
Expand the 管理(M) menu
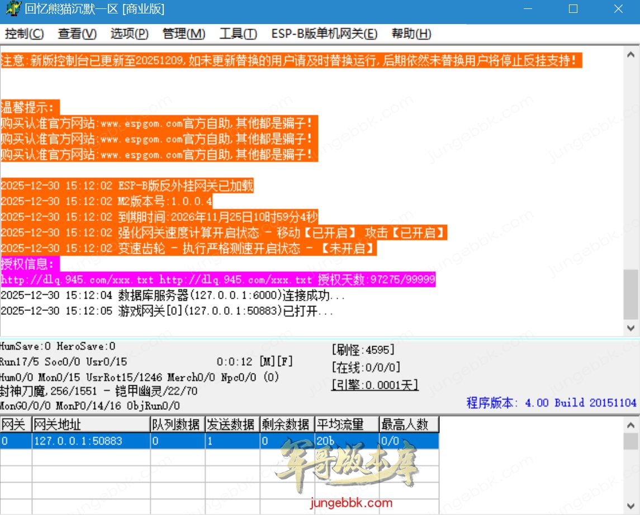(x=184, y=34)
